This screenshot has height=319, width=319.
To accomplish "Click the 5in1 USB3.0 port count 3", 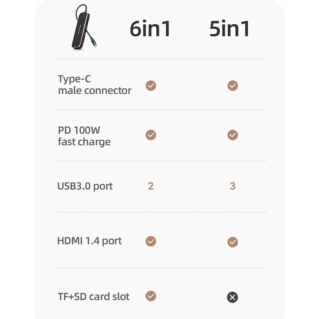I will [232, 186].
